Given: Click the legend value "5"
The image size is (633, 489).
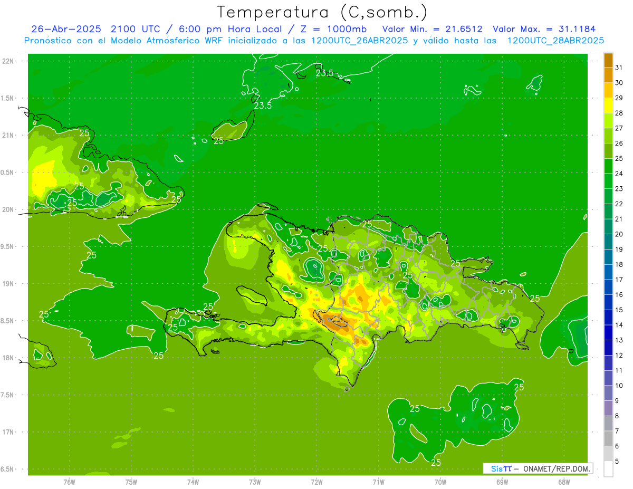Looking at the screenshot, I should coord(617,461).
